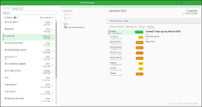Viewport: 202px width, 107px height.
Task: Click the Approve workflow icon
Action: click(65, 15)
